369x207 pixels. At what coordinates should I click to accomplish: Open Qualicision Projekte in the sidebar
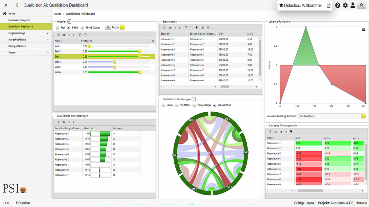19,20
